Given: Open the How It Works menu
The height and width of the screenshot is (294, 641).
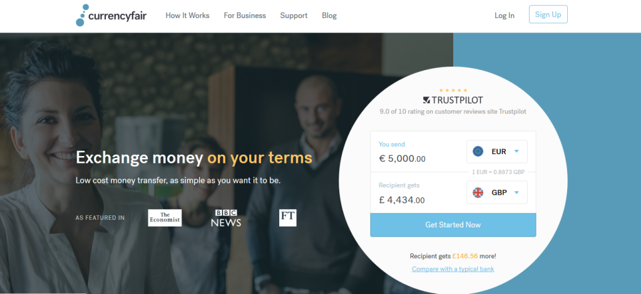Looking at the screenshot, I should coord(187,16).
